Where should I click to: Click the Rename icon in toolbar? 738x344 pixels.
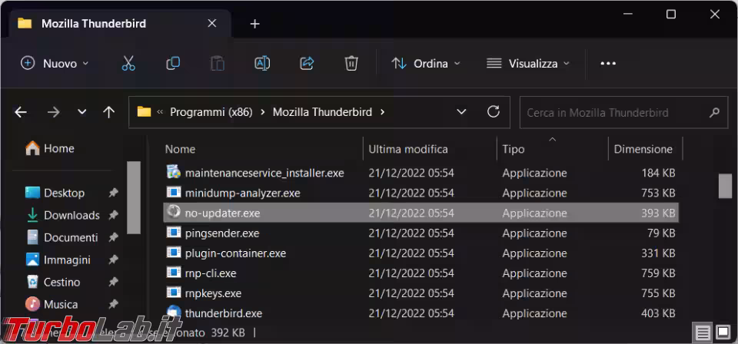click(x=262, y=63)
